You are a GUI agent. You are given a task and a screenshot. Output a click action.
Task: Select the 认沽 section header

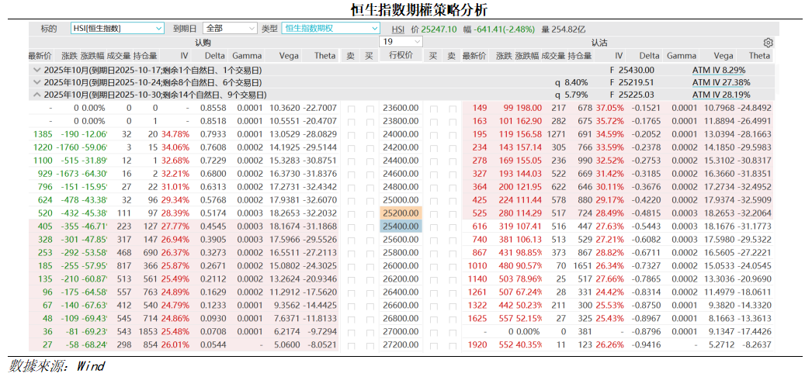tap(599, 43)
